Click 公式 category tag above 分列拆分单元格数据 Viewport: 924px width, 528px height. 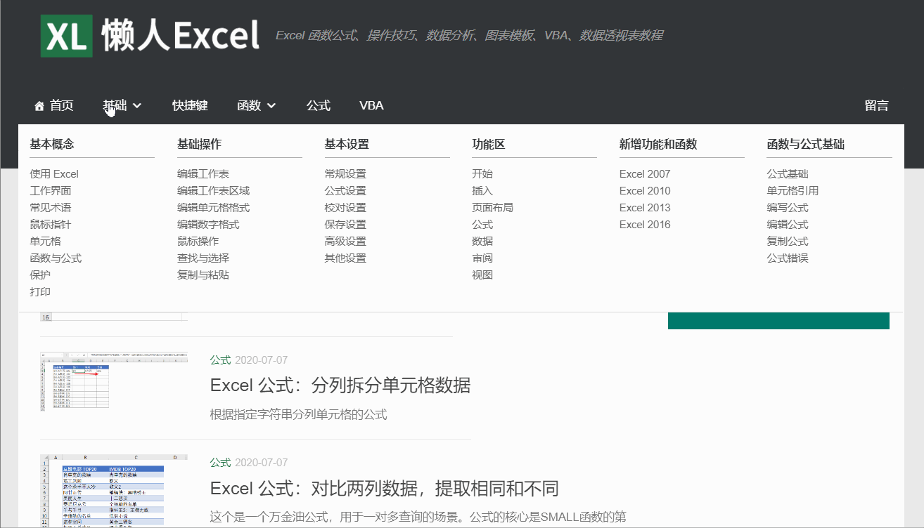[220, 360]
